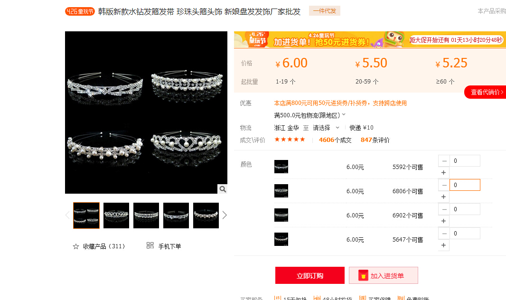
Task: Click the 4.26 童玩节 promotion banner
Action: 370,40
